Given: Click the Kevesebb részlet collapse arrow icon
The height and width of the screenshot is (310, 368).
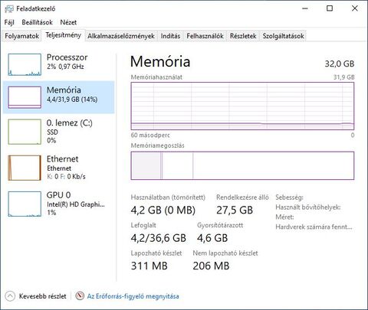Looking at the screenshot, I should coord(10,296).
